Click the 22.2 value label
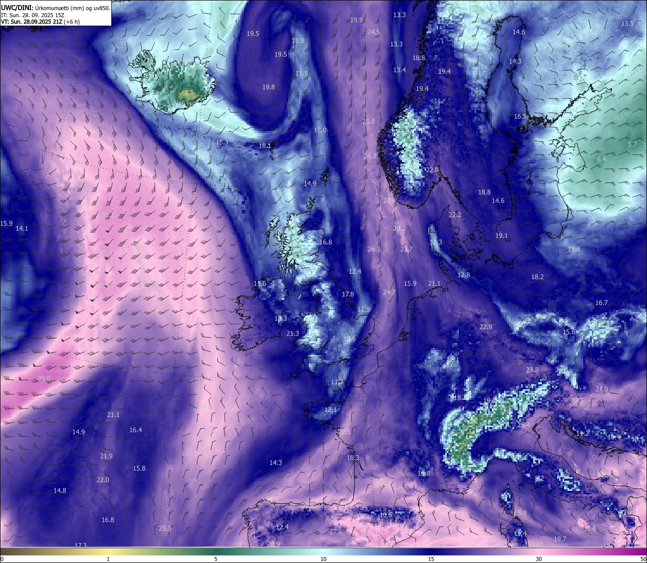647x563 pixels. click(x=455, y=215)
